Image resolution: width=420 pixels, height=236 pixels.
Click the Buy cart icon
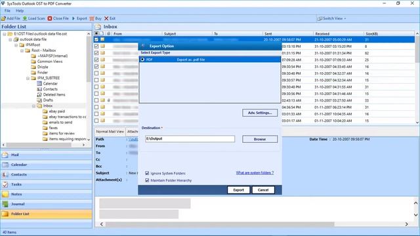click(92, 18)
